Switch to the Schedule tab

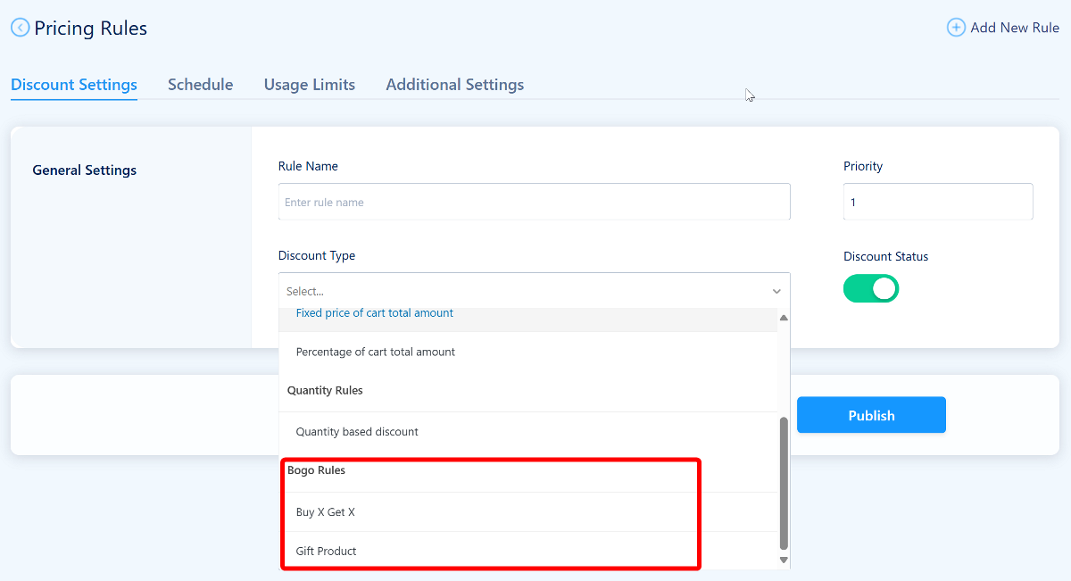(x=200, y=85)
